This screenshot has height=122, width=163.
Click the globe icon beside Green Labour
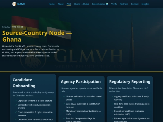tap(107, 4)
